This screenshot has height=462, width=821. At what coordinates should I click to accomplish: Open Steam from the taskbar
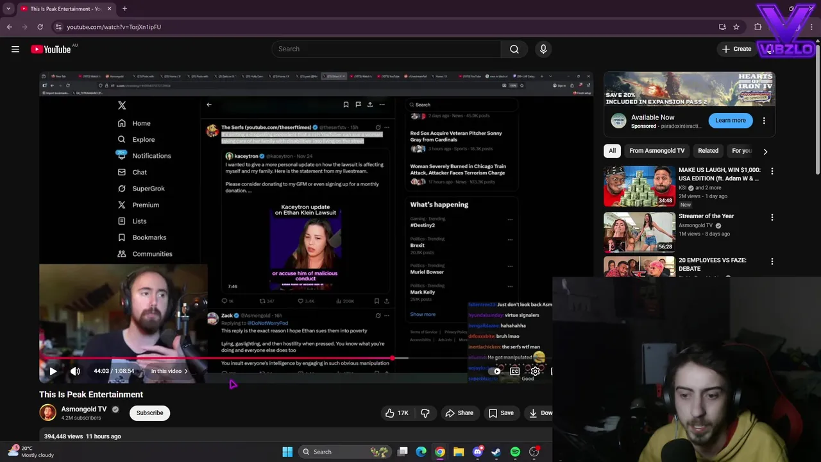tap(496, 452)
